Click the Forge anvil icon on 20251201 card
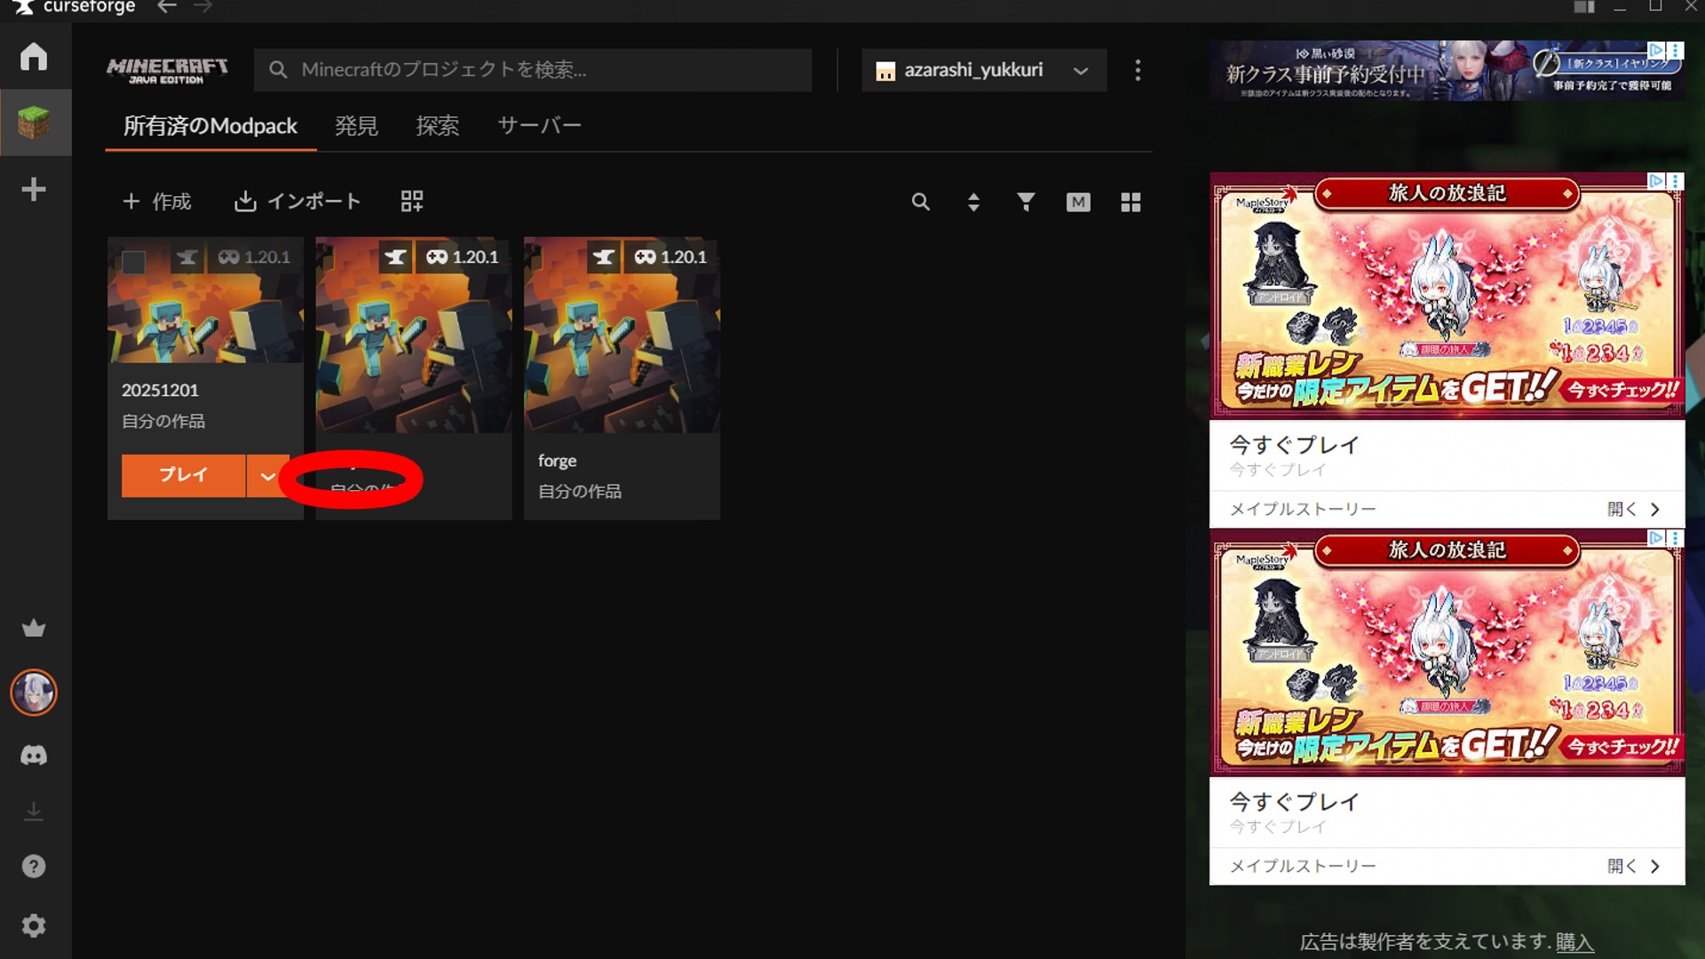This screenshot has height=959, width=1705. [x=186, y=258]
